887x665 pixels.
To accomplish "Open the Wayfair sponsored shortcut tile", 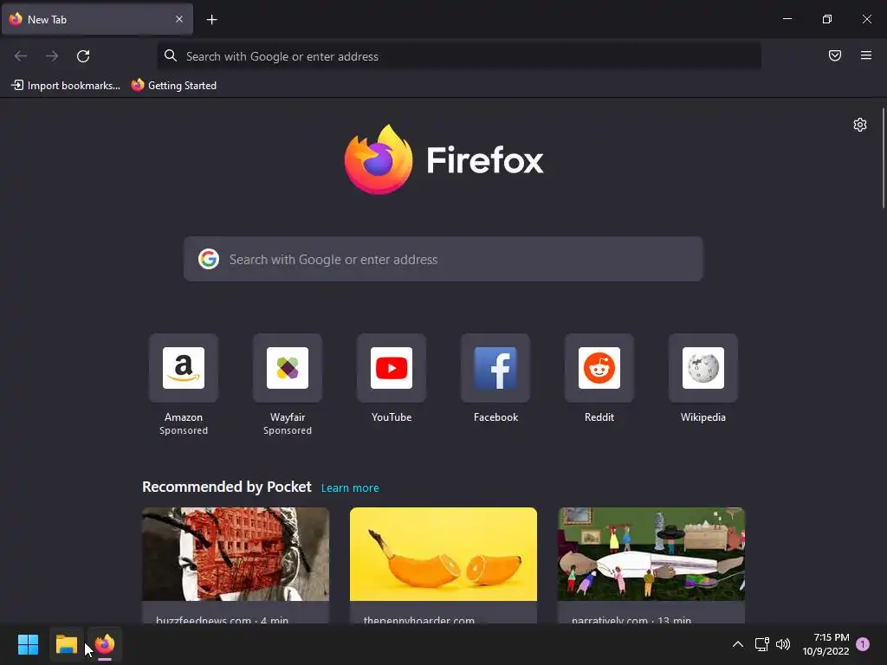I will [x=288, y=368].
